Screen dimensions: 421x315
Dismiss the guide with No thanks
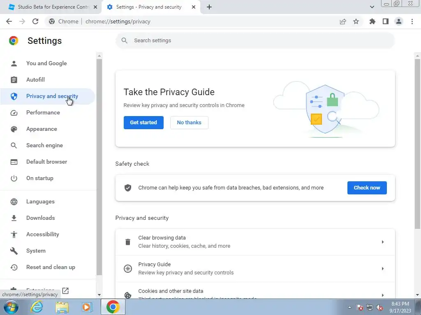[189, 123]
